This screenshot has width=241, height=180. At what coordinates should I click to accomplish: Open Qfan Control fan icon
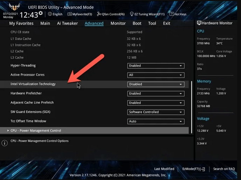click(x=99, y=14)
